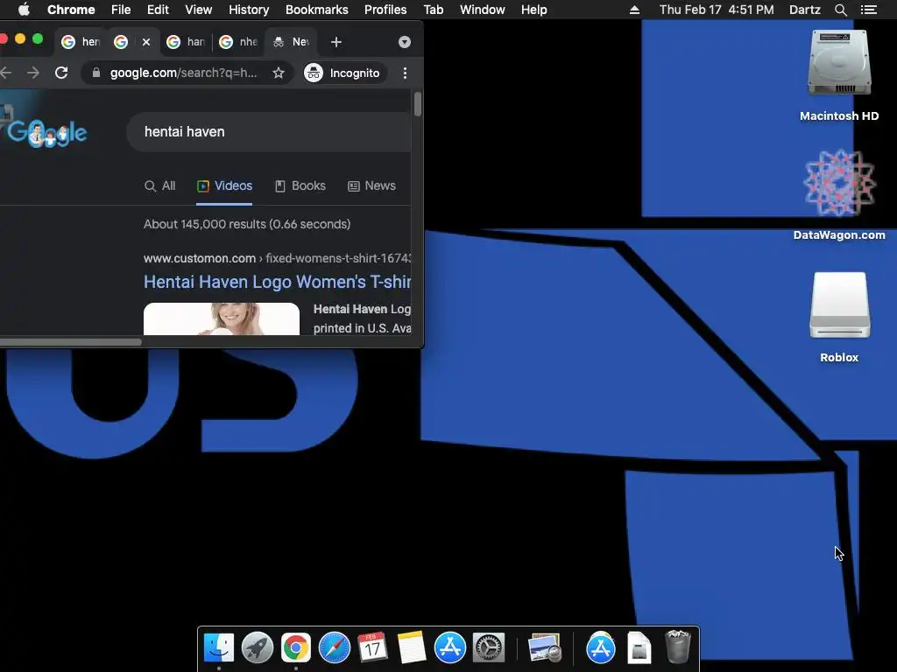This screenshot has width=897, height=672.
Task: Click the 'About 145,000 results' text
Action: point(247,224)
